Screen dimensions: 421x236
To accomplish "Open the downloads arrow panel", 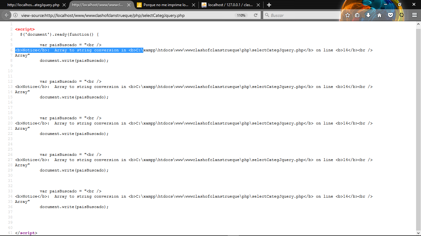I will tap(368, 15).
